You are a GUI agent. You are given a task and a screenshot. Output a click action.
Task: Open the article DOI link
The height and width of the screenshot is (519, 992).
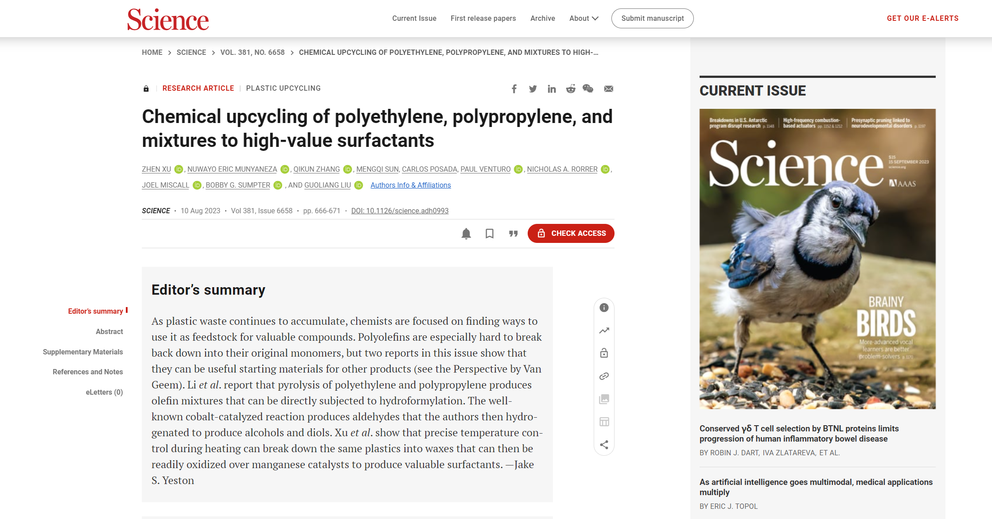pyautogui.click(x=400, y=211)
